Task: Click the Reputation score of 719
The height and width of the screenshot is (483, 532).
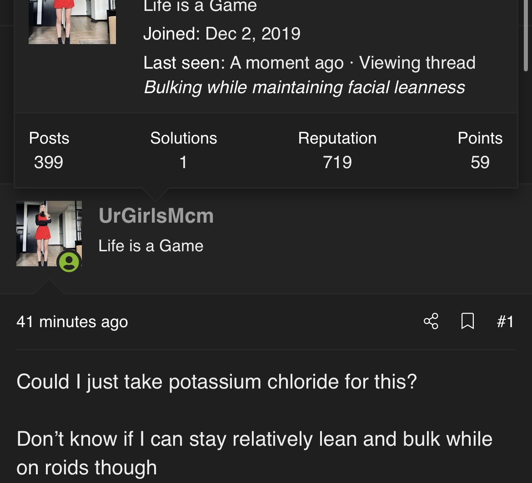Action: [x=337, y=162]
